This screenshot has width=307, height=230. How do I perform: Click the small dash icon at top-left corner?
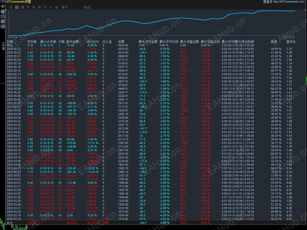pyautogui.click(x=3, y=1)
